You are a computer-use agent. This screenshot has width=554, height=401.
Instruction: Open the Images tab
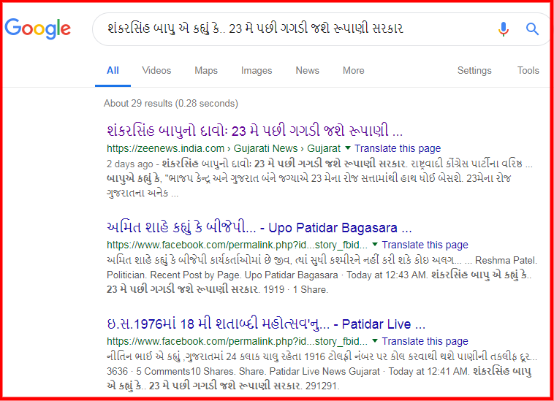click(257, 71)
